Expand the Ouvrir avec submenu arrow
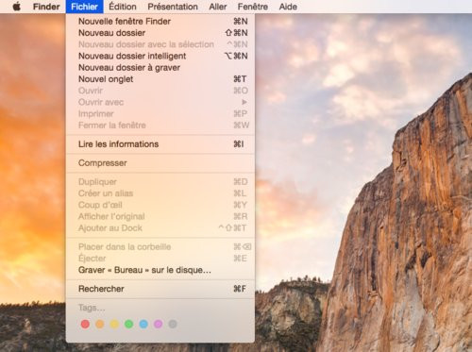Viewport: 472px width, 352px height. pos(244,102)
